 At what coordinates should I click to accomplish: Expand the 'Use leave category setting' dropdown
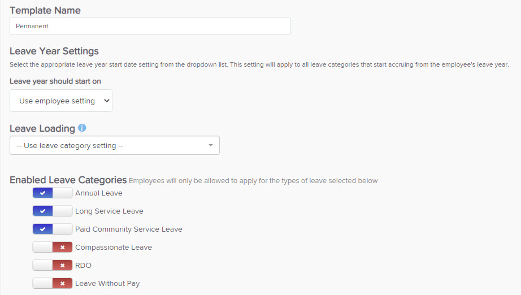(x=115, y=145)
